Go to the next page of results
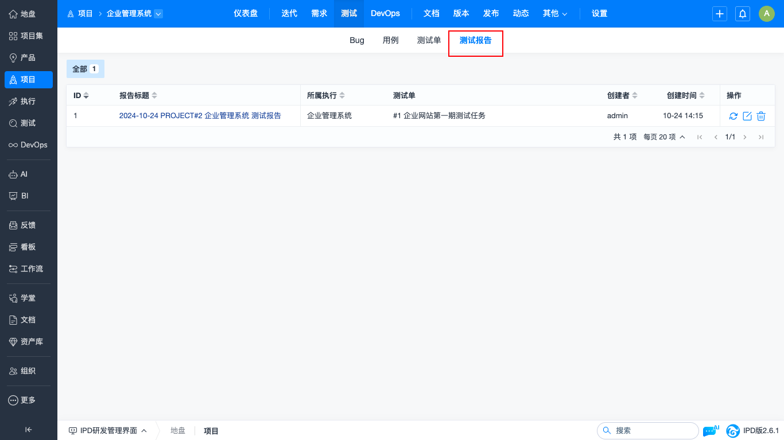Screen dimensions: 784x440 pyautogui.click(x=745, y=137)
